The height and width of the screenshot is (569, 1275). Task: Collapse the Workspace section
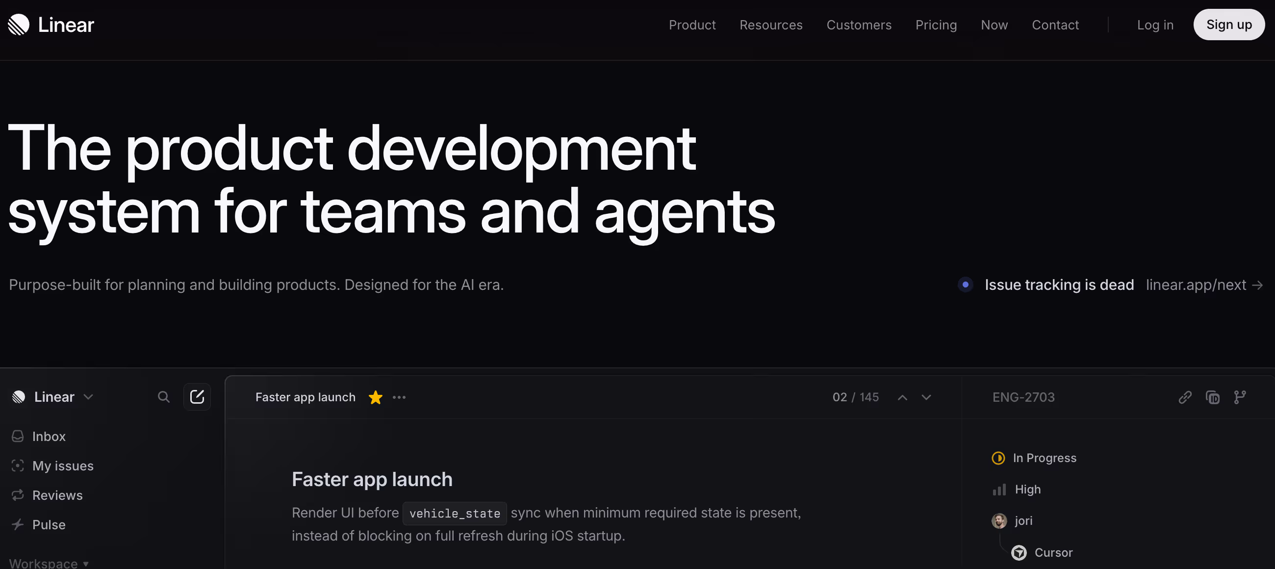click(x=49, y=563)
